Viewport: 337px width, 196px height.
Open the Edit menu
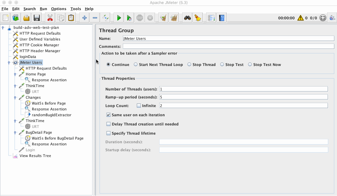[16, 9]
